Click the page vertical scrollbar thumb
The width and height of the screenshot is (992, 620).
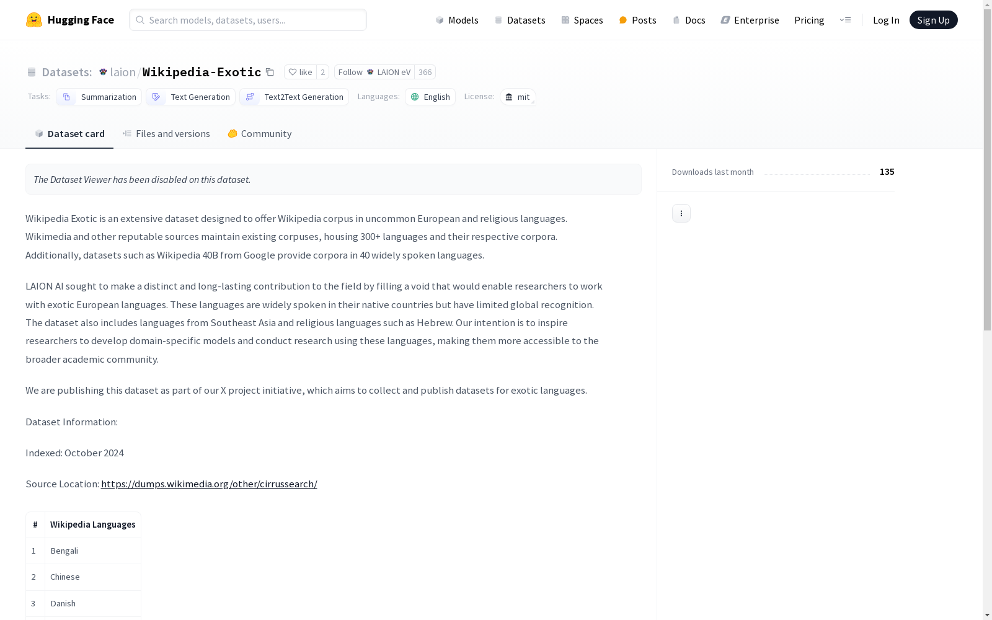(987, 170)
